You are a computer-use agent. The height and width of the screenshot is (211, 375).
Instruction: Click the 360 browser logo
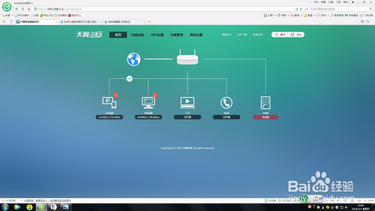point(7,7)
